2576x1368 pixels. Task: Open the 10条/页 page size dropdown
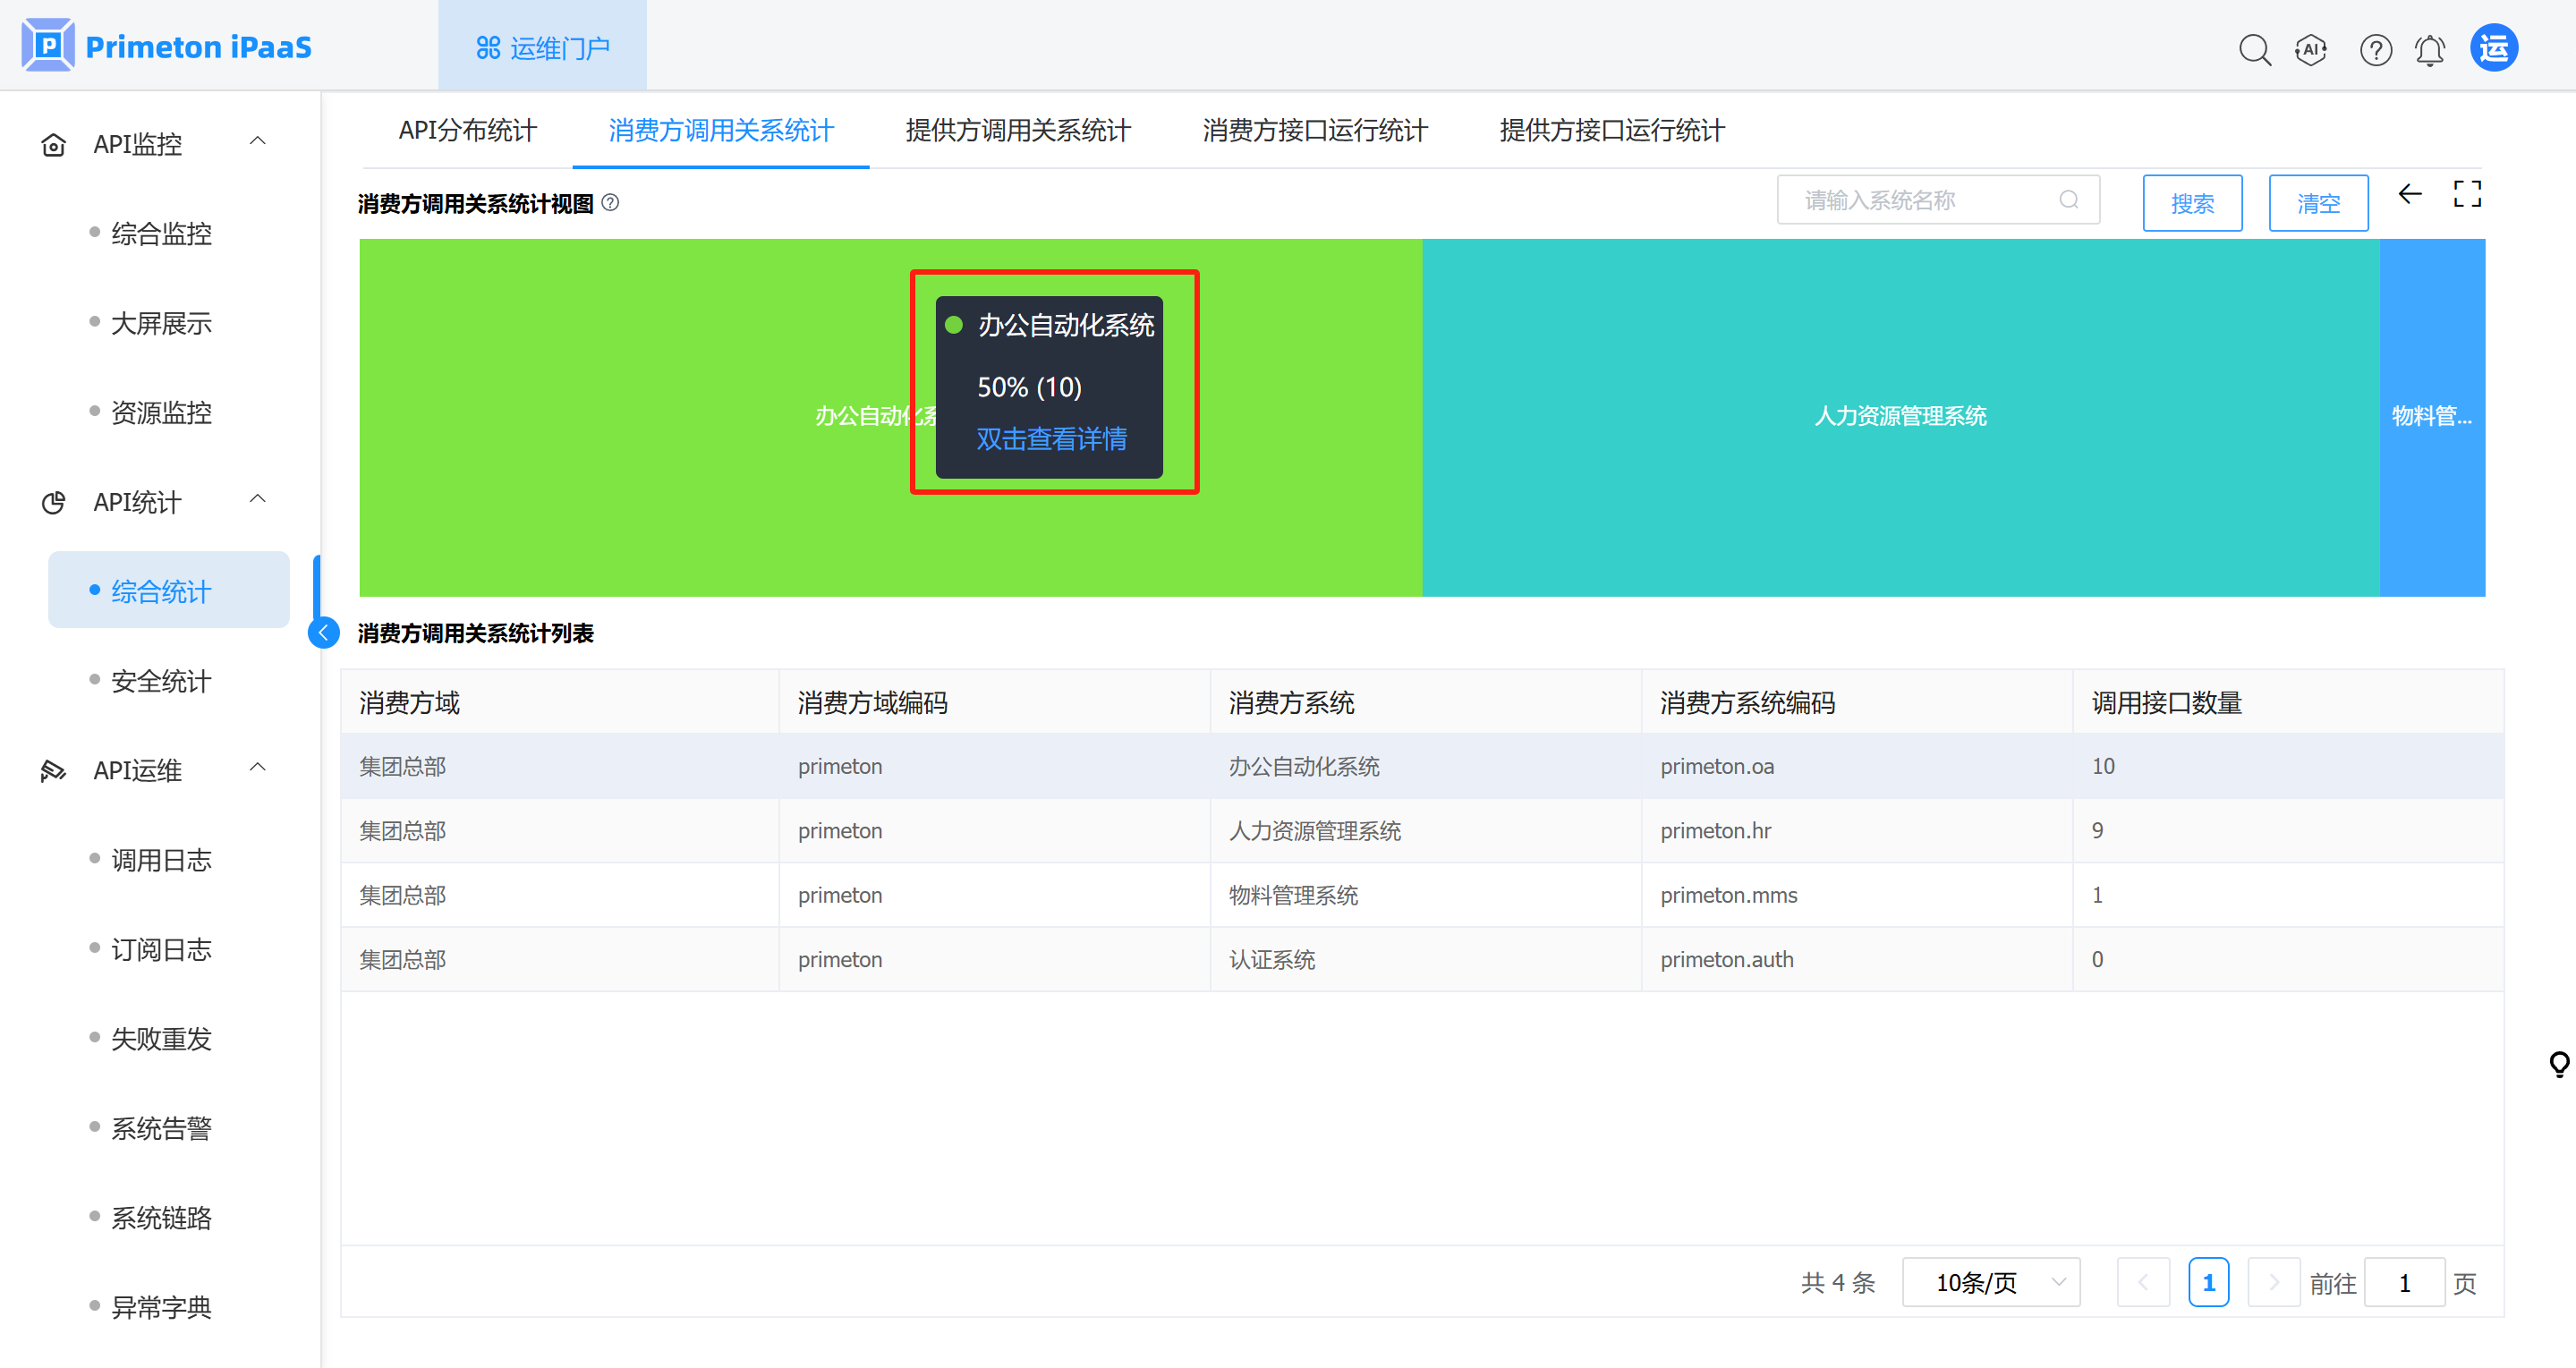pos(1990,1282)
